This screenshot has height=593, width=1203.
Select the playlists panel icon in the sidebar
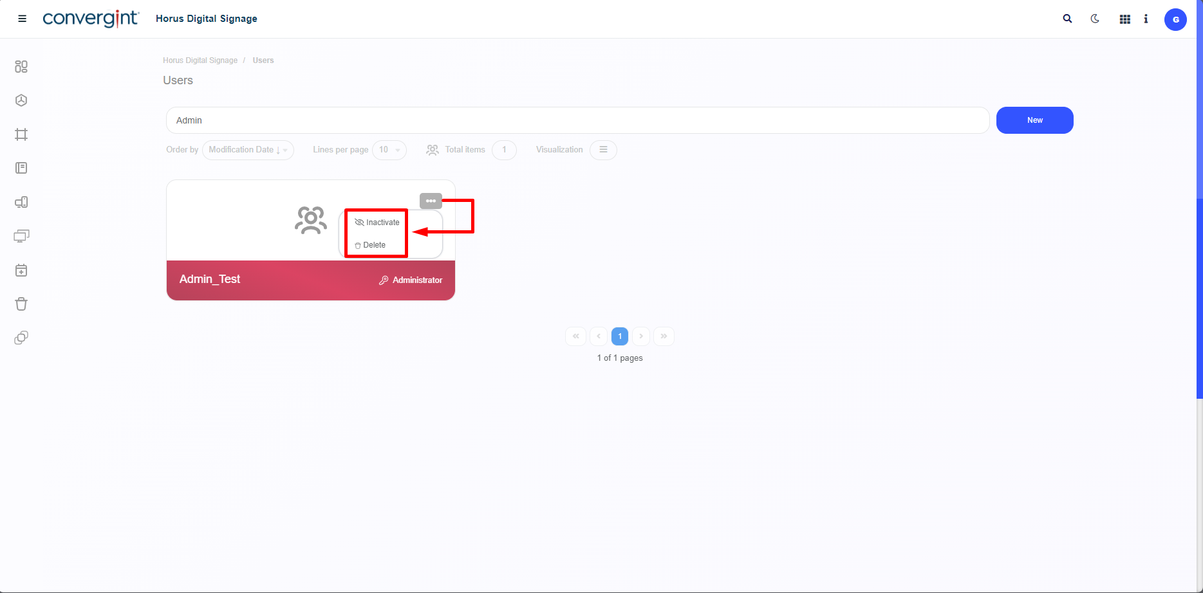pyautogui.click(x=21, y=168)
